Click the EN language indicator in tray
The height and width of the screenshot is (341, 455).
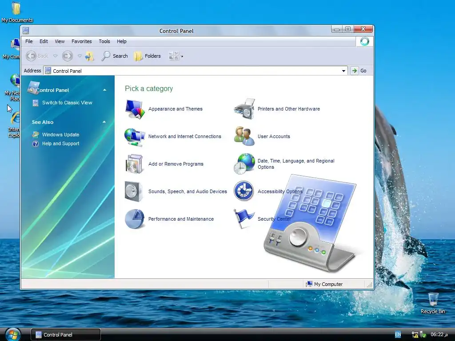pos(398,335)
